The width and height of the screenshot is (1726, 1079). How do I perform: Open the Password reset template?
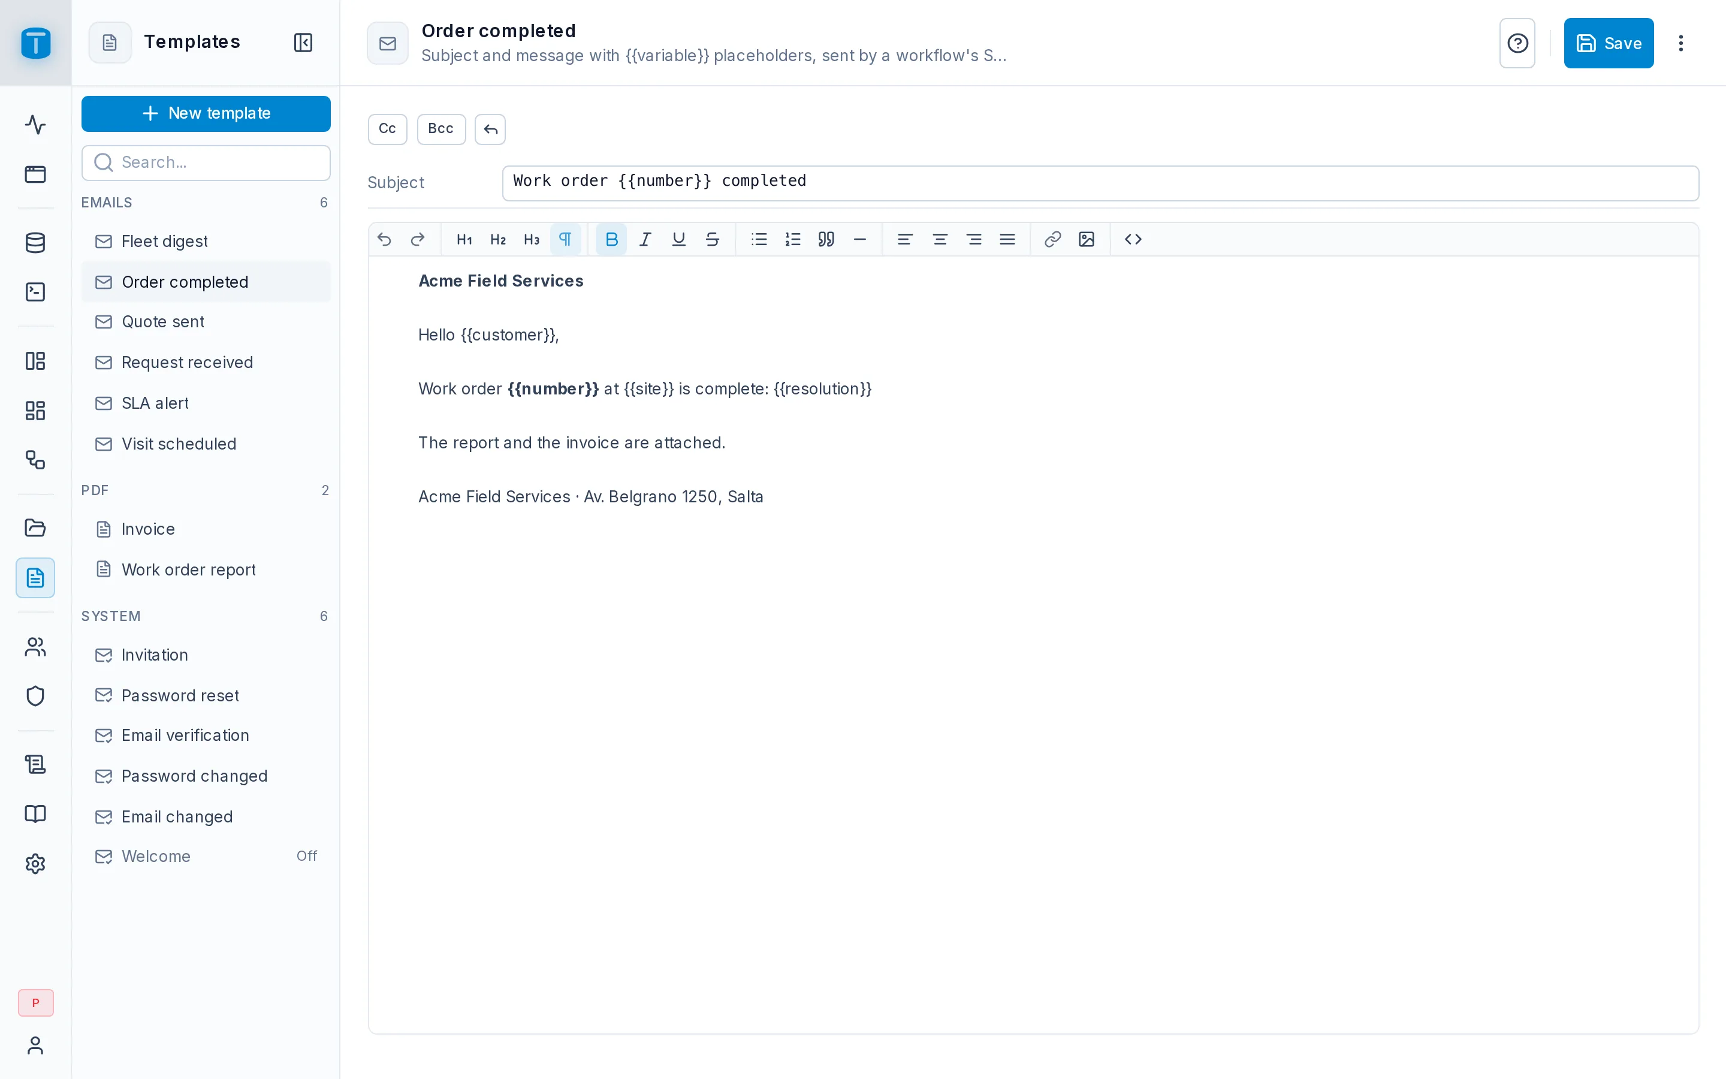(x=206, y=696)
